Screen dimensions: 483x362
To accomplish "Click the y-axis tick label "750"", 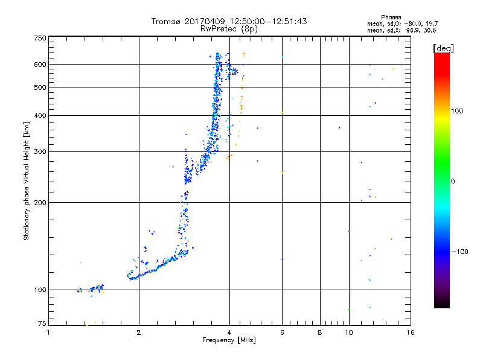I will pos(40,38).
